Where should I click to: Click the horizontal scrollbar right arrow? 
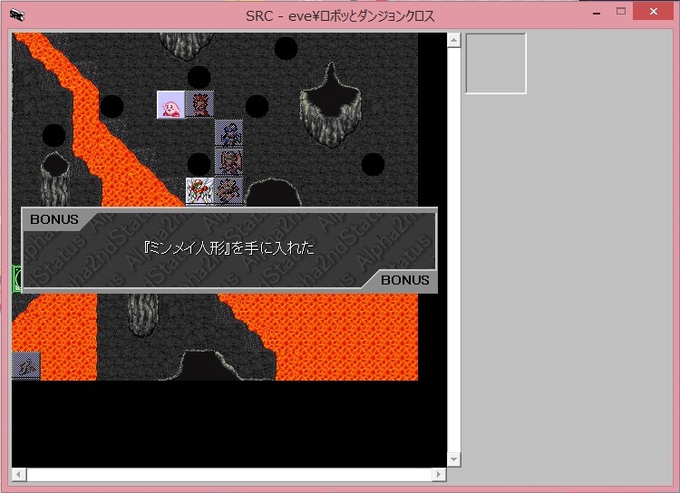tap(439, 474)
